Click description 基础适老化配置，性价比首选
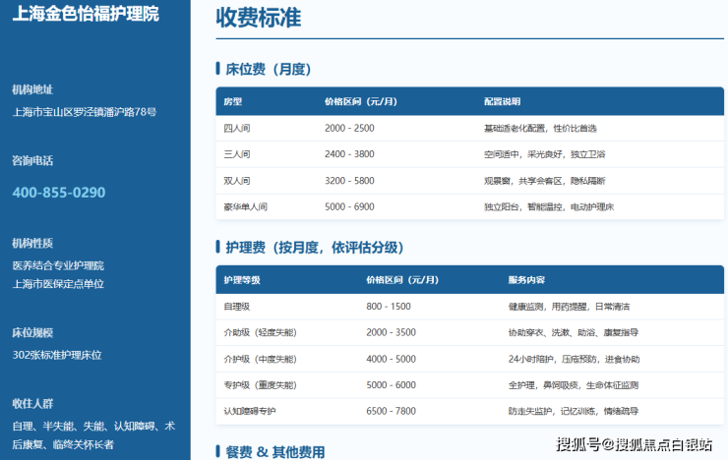728x460 pixels. 540,128
